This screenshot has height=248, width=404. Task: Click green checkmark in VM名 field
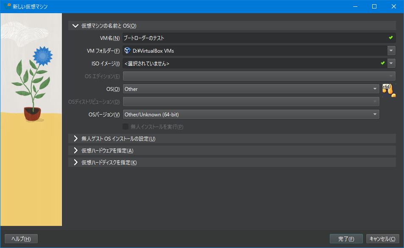coord(391,38)
